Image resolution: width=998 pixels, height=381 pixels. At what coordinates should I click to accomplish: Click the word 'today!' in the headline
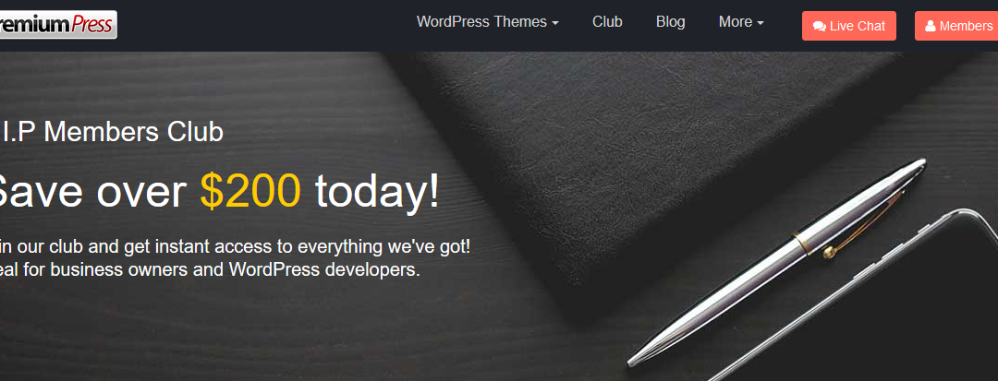tap(377, 190)
